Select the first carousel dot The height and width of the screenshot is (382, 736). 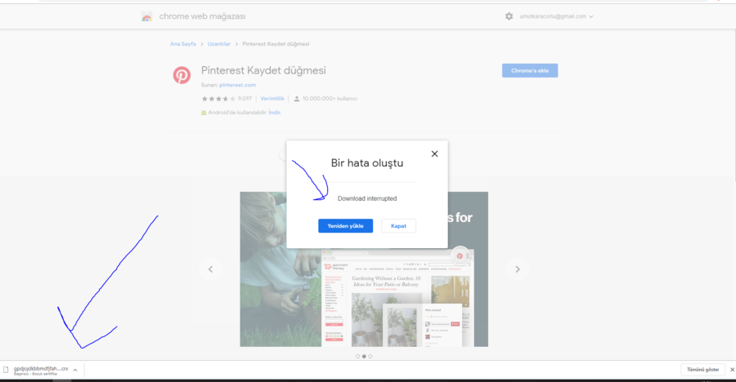[x=357, y=357]
